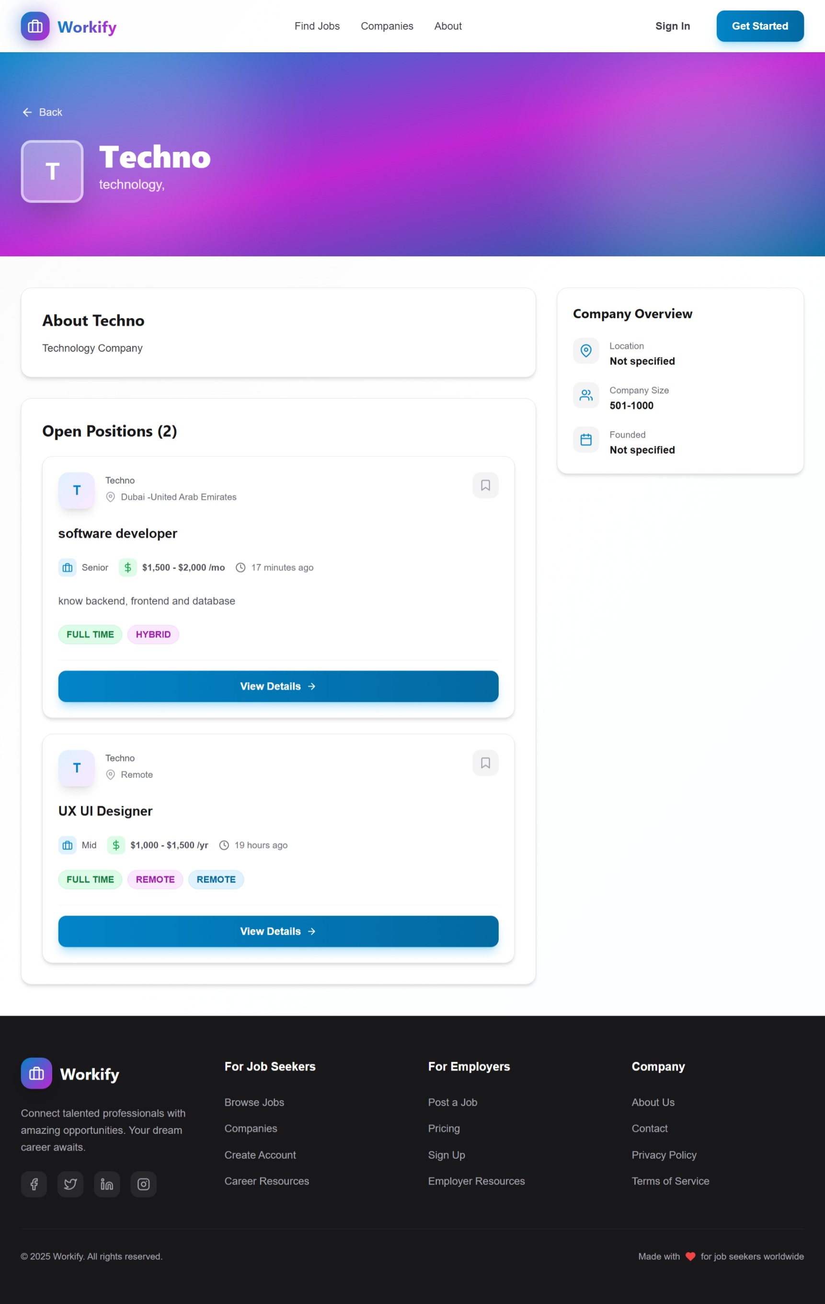This screenshot has width=825, height=1304.
Task: Open the Find Jobs menu item
Action: [317, 26]
